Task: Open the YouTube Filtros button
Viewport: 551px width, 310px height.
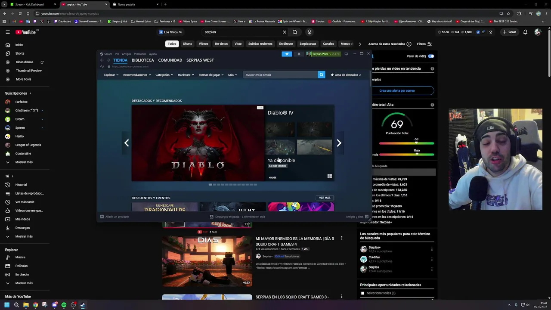Action: point(424,44)
